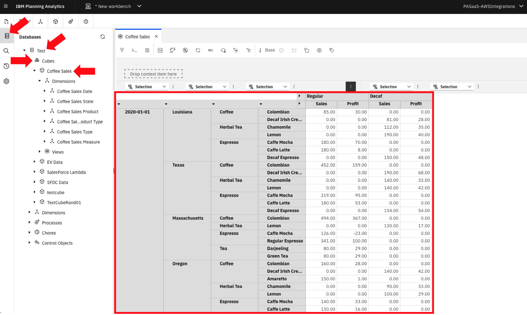
Task: Select the TestCubeRand01 cube
Action: tap(64, 203)
